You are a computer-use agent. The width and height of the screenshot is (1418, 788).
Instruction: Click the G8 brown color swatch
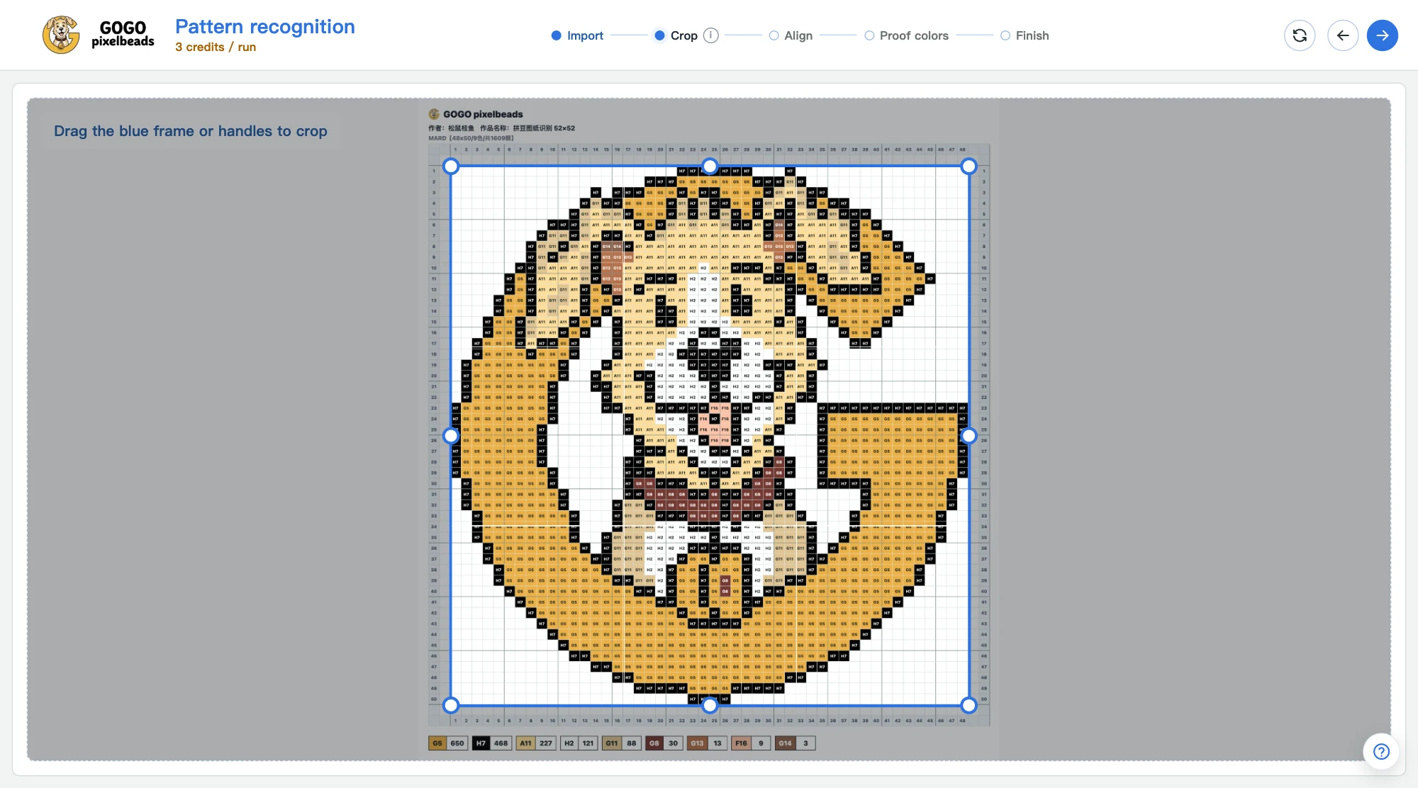[654, 743]
